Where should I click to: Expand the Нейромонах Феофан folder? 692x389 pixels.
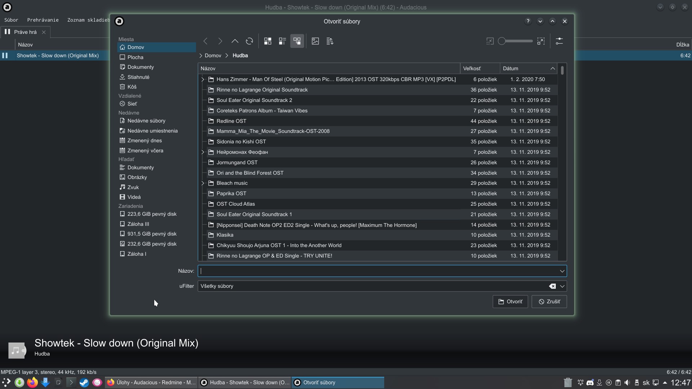tap(203, 152)
